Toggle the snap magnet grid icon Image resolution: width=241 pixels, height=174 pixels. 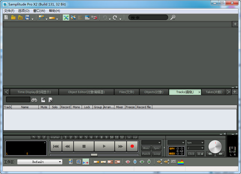point(94,18)
